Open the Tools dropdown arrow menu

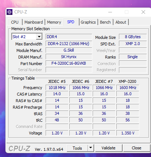coord(90,148)
